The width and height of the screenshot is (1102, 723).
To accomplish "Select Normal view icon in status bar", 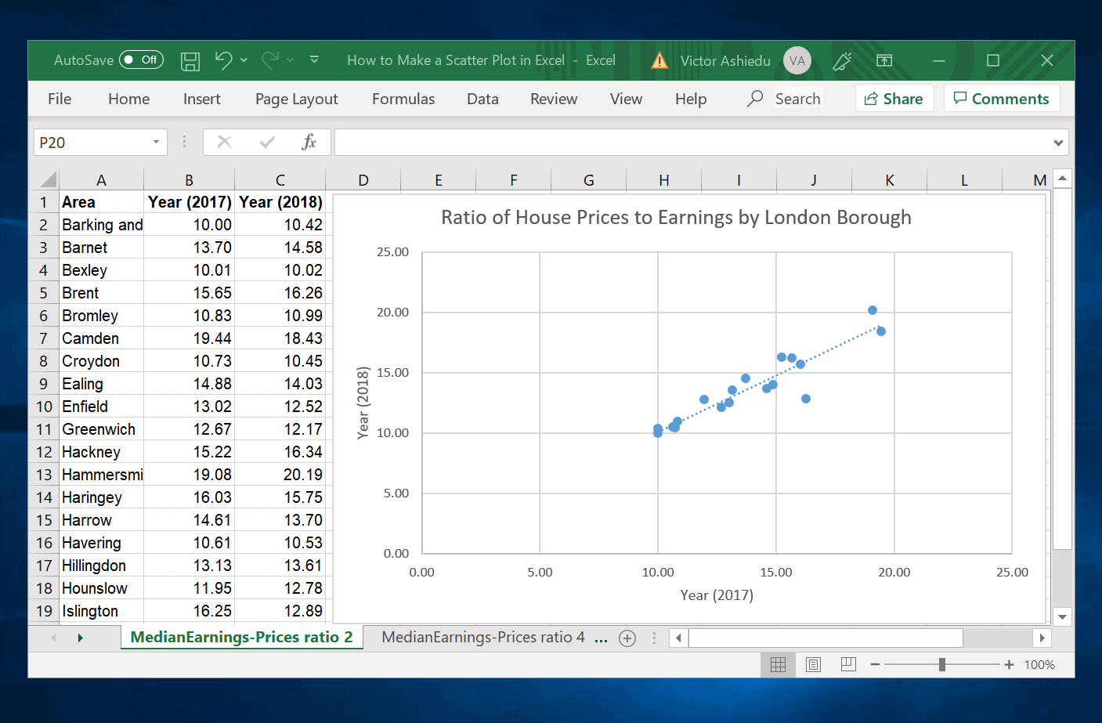I will click(x=778, y=664).
